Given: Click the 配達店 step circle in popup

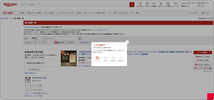Looking at the screenshot, I should (113, 58).
